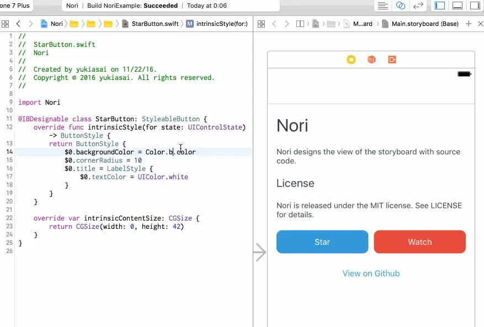Open the assistant mode split icon breadcrumb

300,24
